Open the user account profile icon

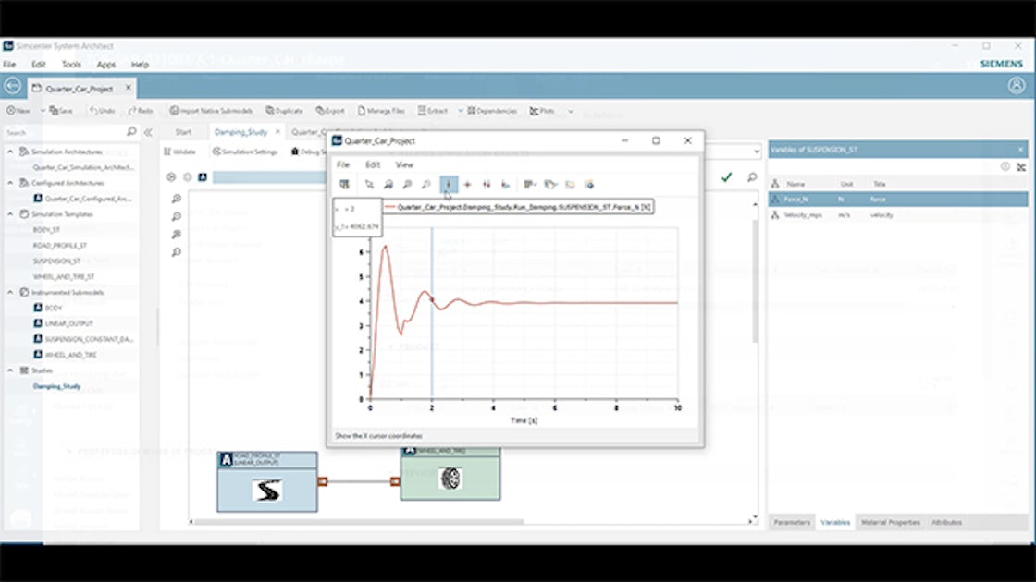1017,85
